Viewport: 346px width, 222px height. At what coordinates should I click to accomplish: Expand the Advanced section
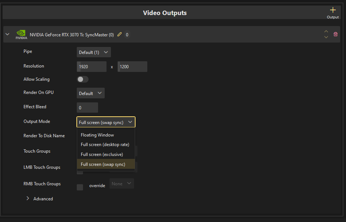28,199
